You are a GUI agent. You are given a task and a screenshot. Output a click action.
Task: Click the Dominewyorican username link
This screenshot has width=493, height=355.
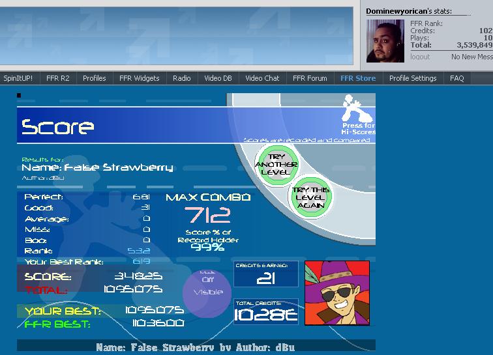[396, 11]
